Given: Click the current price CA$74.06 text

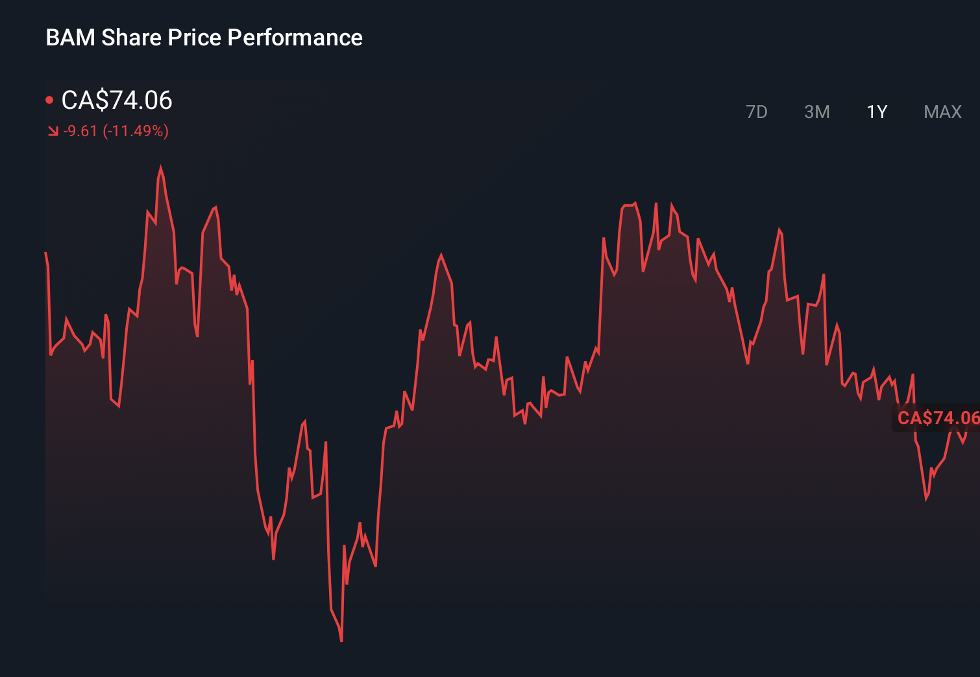Looking at the screenshot, I should 117,101.
